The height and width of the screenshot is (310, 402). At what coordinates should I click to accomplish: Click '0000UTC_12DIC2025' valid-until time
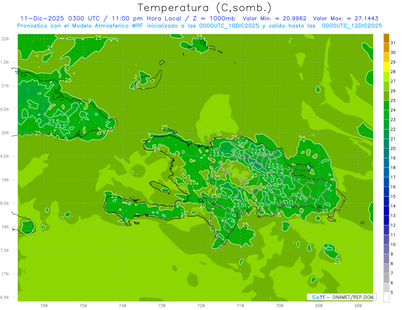click(352, 26)
